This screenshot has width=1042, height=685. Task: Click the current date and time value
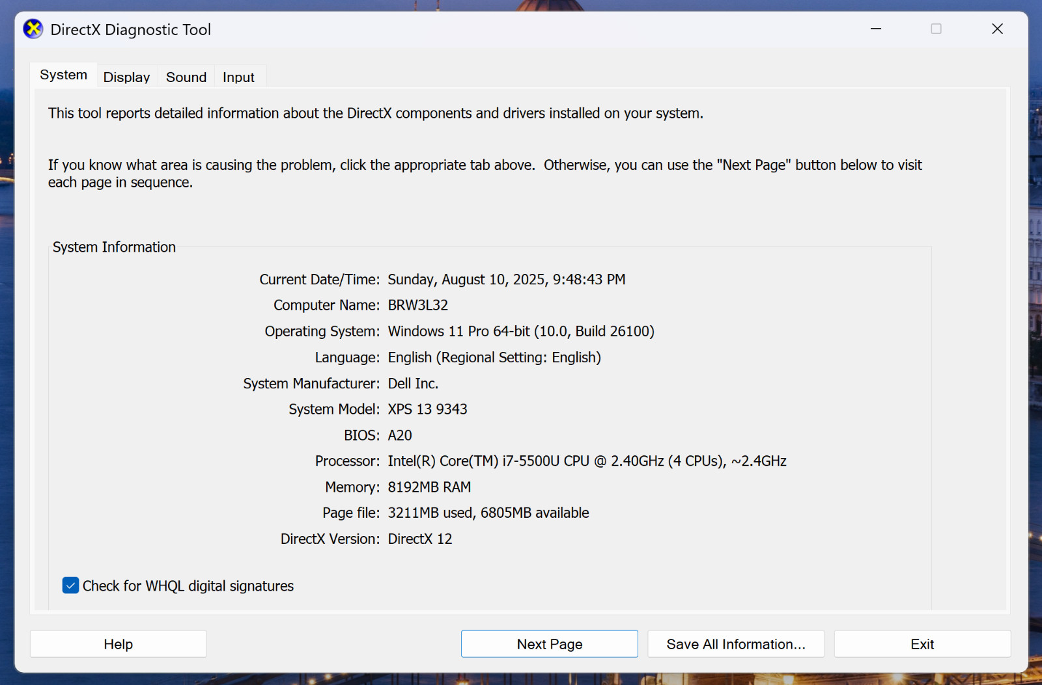coord(507,279)
